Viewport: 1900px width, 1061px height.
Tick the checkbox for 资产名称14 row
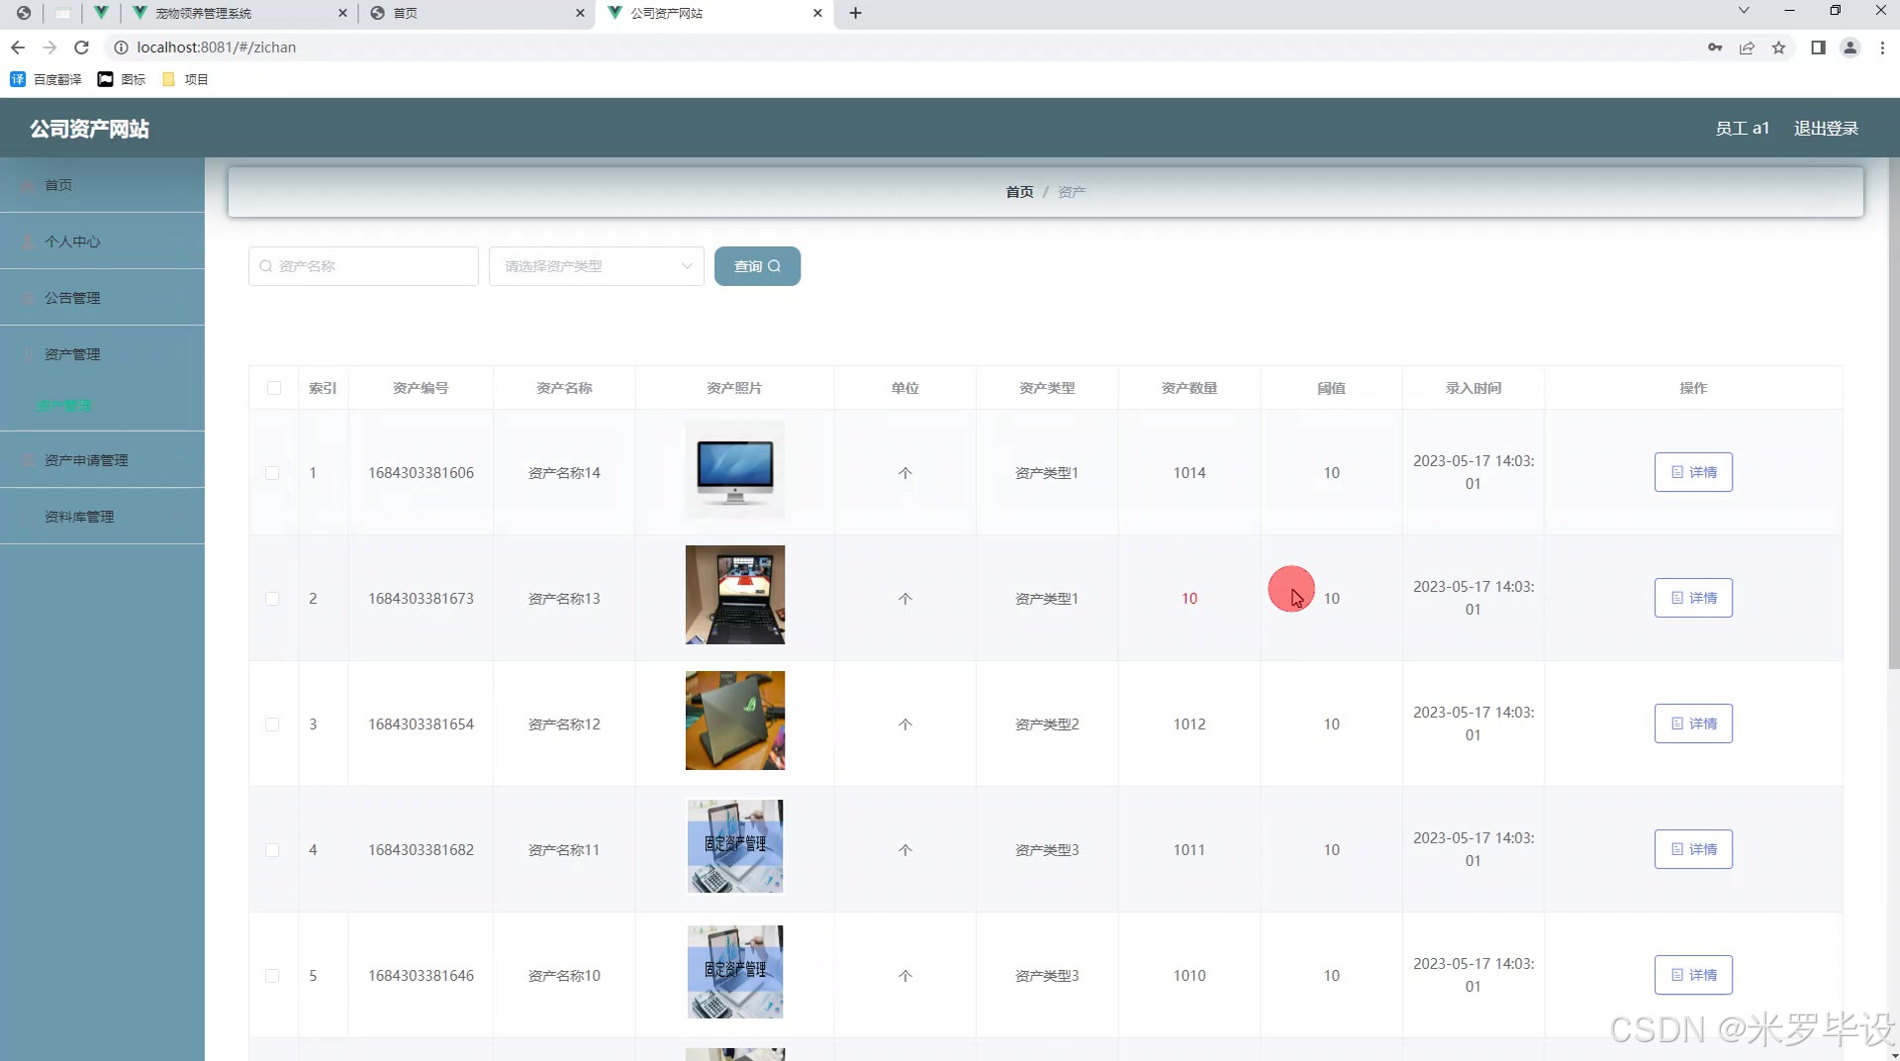272,473
